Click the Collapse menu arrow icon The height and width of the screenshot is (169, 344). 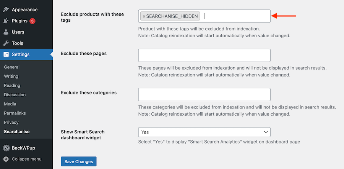point(6,159)
